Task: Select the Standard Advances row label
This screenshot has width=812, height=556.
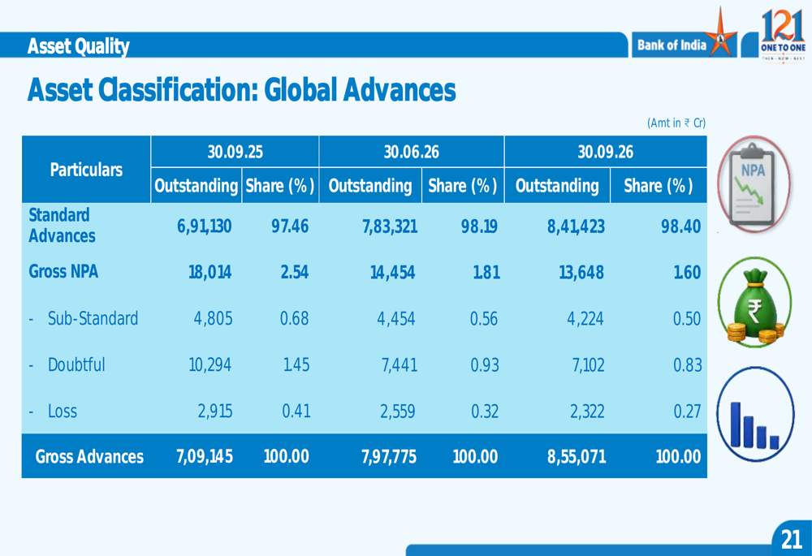Action: coord(62,226)
